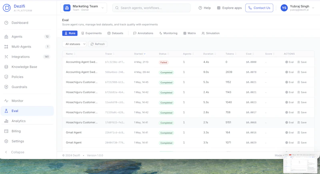320x174 pixels.
Task: Open the All statuses filter dropdown
Action: [x=74, y=44]
